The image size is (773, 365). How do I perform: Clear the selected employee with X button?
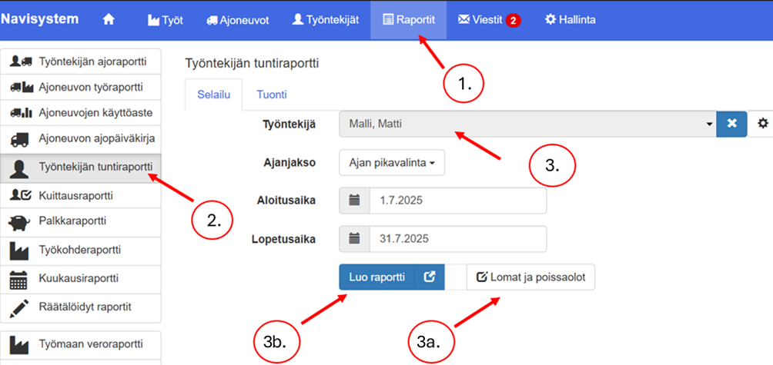(x=731, y=124)
